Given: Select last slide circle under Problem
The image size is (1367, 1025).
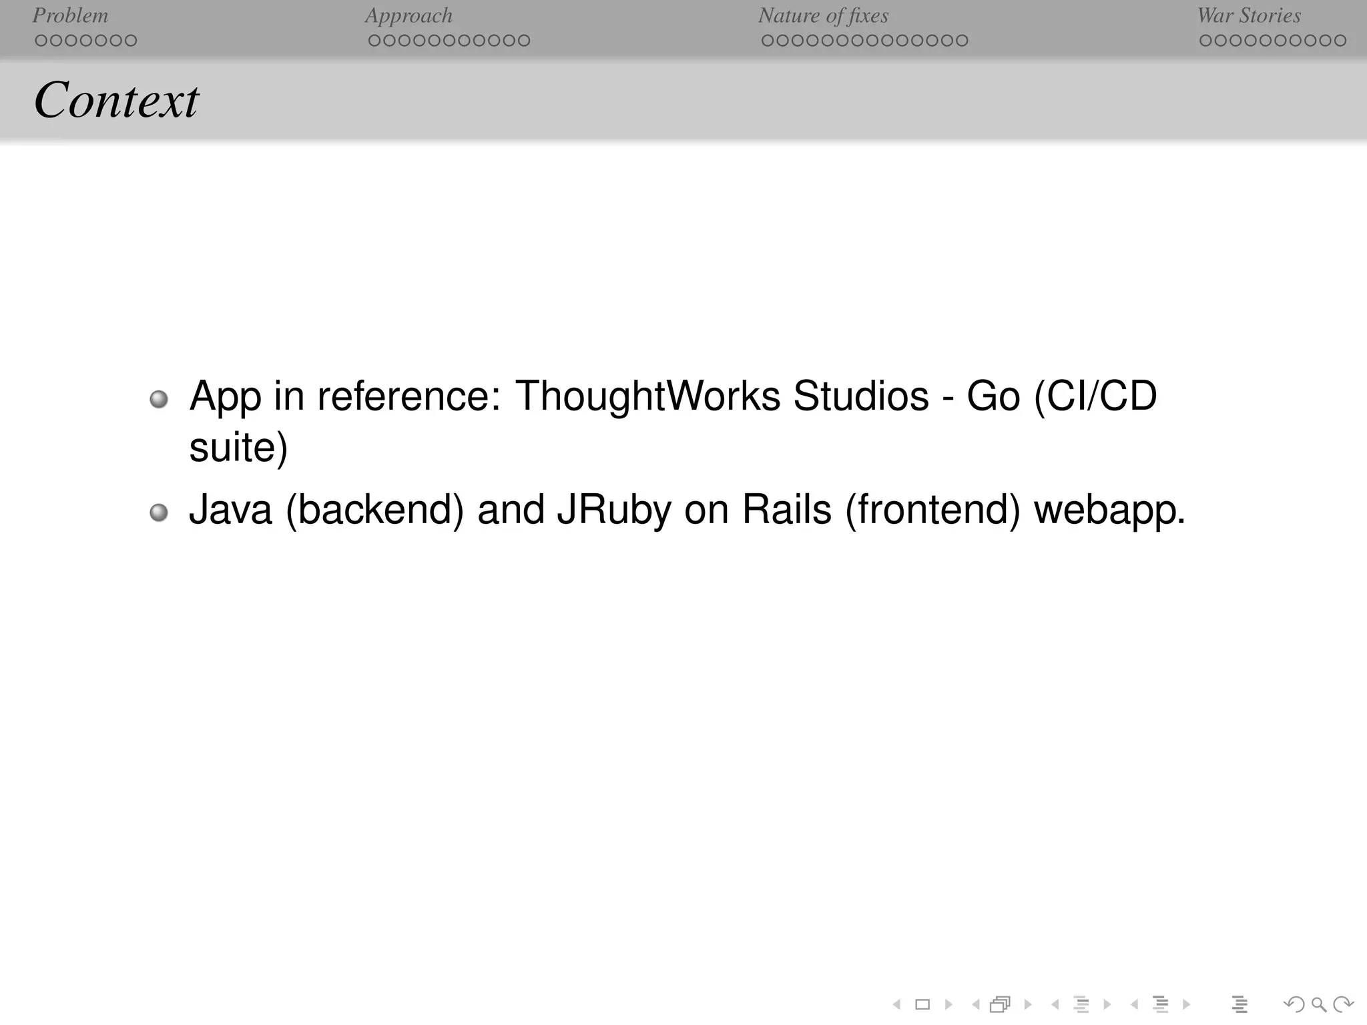Looking at the screenshot, I should click(x=130, y=41).
